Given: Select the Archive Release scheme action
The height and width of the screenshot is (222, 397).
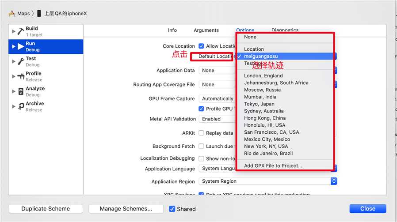Looking at the screenshot, I should (46, 106).
